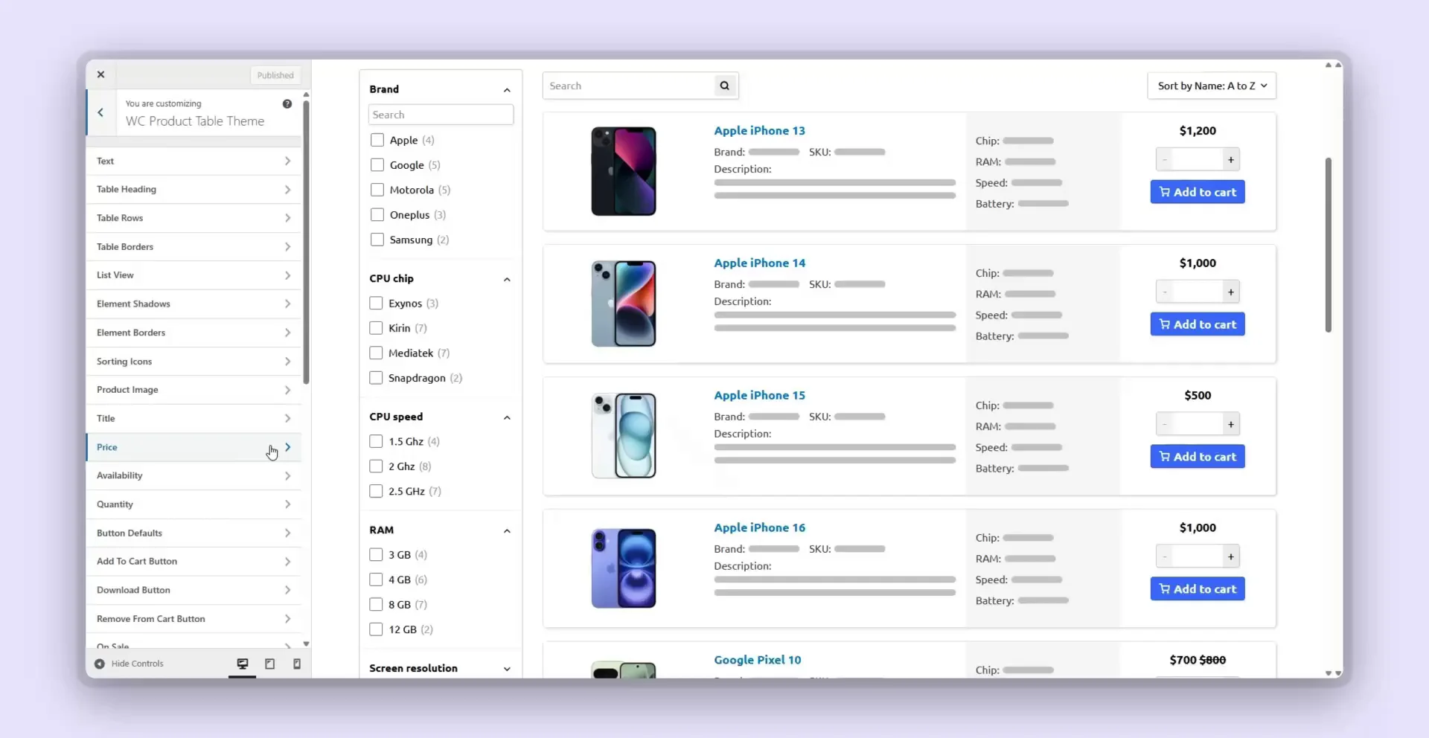This screenshot has width=1429, height=738.
Task: Increase quantity for Apple iPhone 16
Action: [1231, 556]
